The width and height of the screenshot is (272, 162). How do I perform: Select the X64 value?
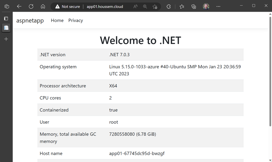point(113,86)
